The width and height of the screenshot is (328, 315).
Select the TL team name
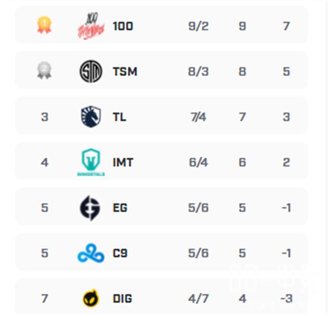click(x=119, y=117)
